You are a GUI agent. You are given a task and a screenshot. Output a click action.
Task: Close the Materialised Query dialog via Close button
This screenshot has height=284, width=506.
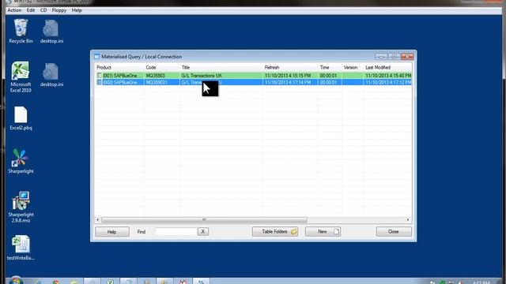(x=394, y=231)
